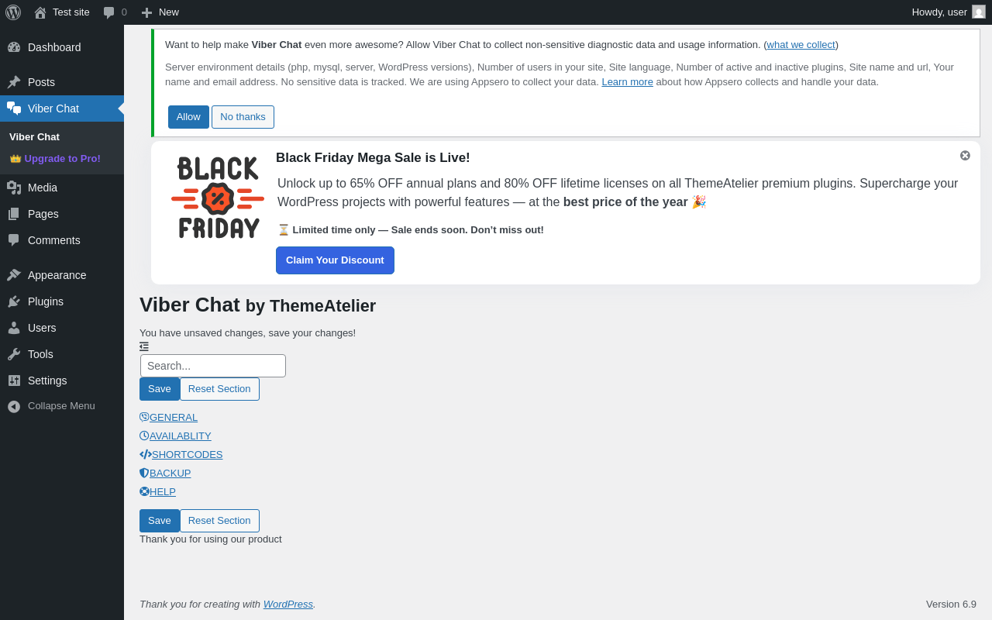
Task: Click the indent toggle icon above search
Action: pyautogui.click(x=144, y=346)
